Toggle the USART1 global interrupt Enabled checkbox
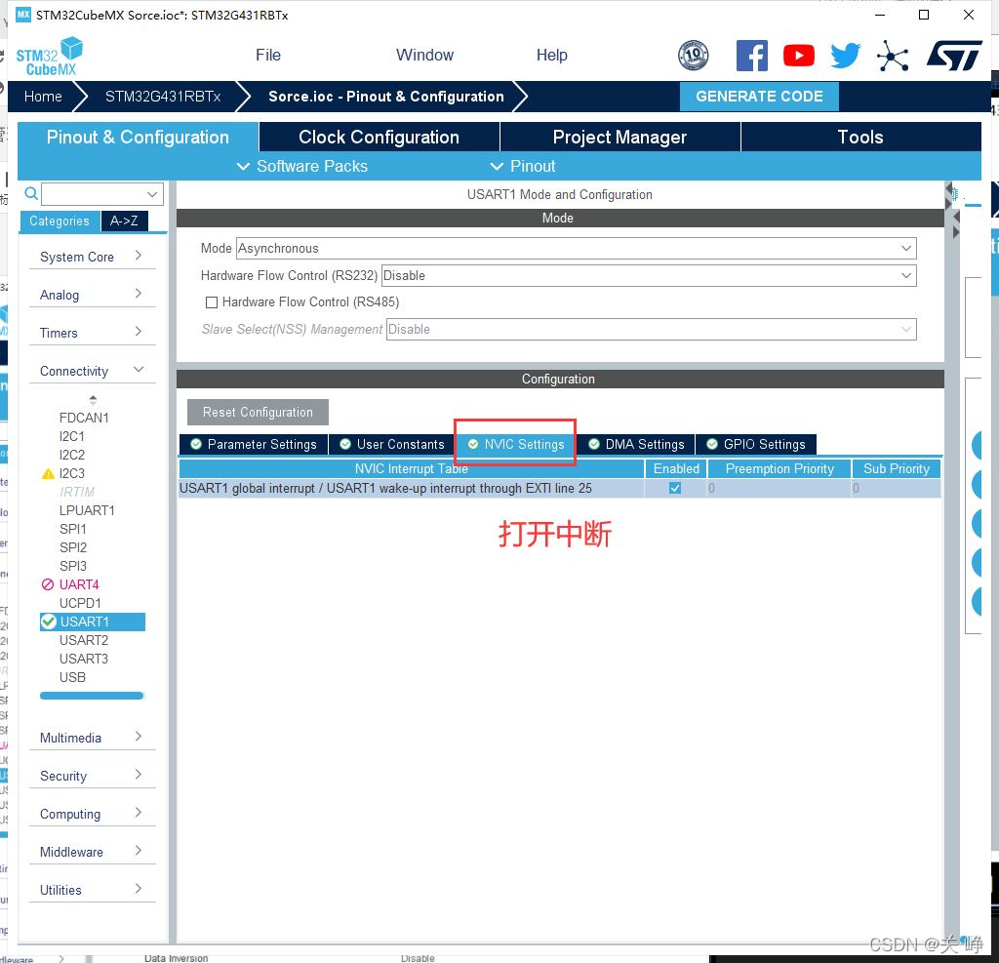The image size is (999, 963). (x=675, y=488)
